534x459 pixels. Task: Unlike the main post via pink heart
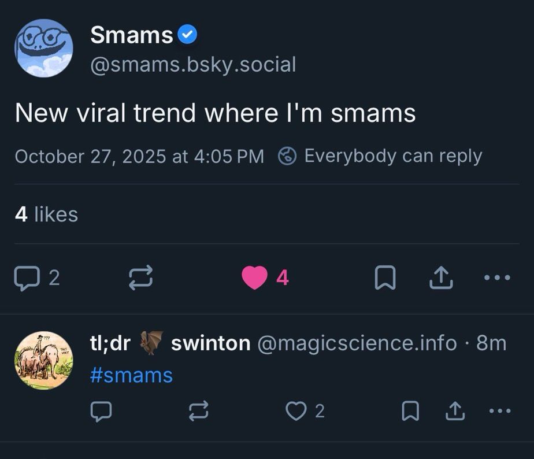[254, 278]
